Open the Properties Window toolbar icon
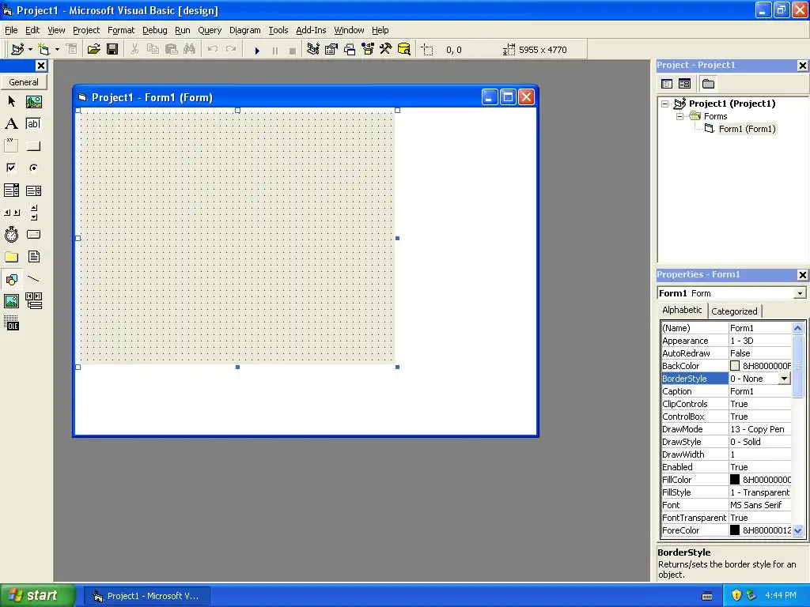Screen dimensions: 810x607 pos(331,50)
